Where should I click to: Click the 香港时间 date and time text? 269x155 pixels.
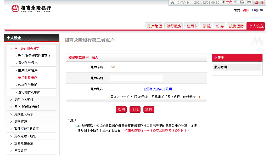pyautogui.click(x=198, y=3)
